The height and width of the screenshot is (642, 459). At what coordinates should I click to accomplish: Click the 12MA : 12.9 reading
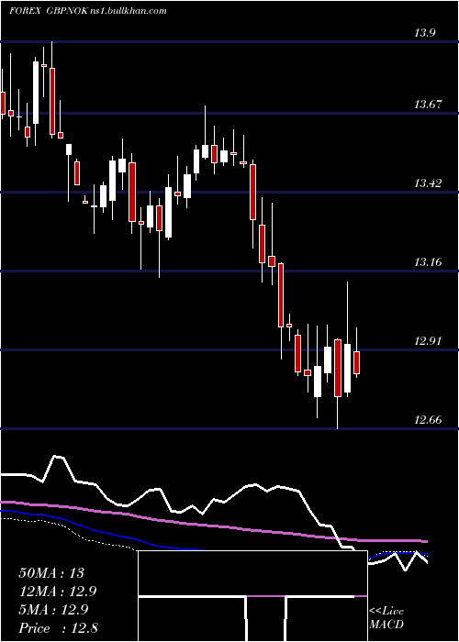click(x=58, y=592)
